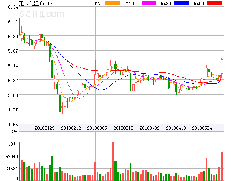The height and width of the screenshot is (181, 247).
Task: Click the 4.77 price axis label
Action: point(13,110)
